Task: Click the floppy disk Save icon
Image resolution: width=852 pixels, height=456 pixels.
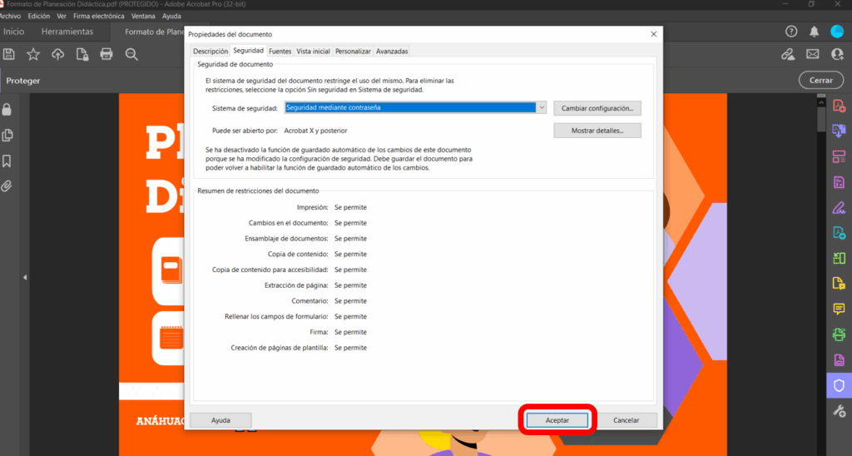Action: click(x=9, y=54)
